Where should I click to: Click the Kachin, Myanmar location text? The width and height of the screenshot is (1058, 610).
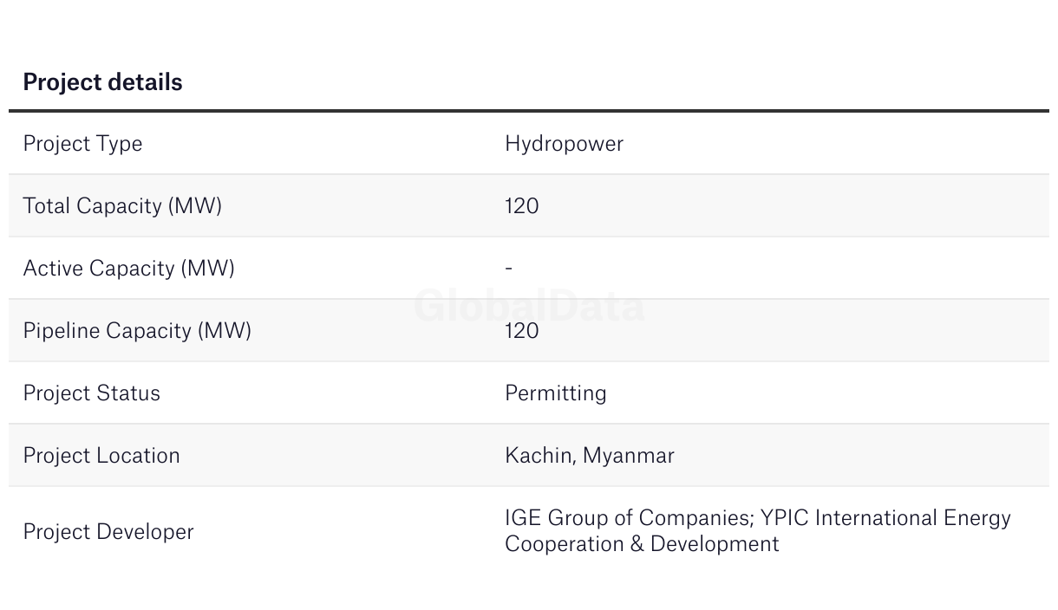tap(589, 456)
